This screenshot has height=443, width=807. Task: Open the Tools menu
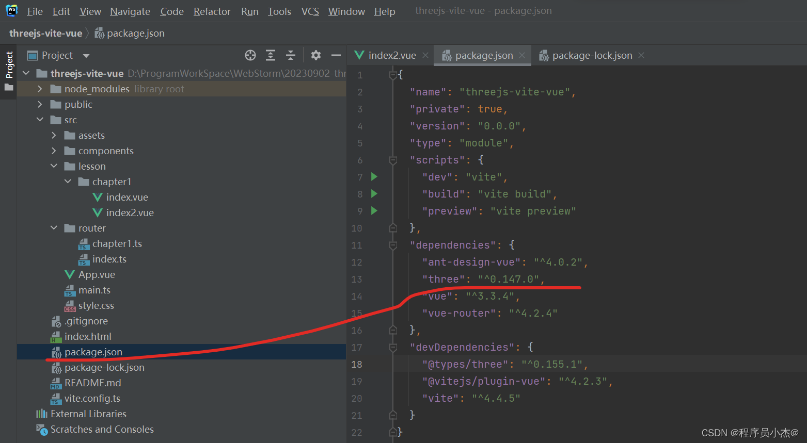(x=279, y=11)
